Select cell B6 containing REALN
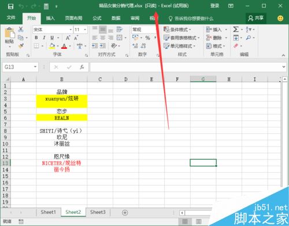Image resolution: width=289 pixels, height=226 pixels. coord(62,118)
